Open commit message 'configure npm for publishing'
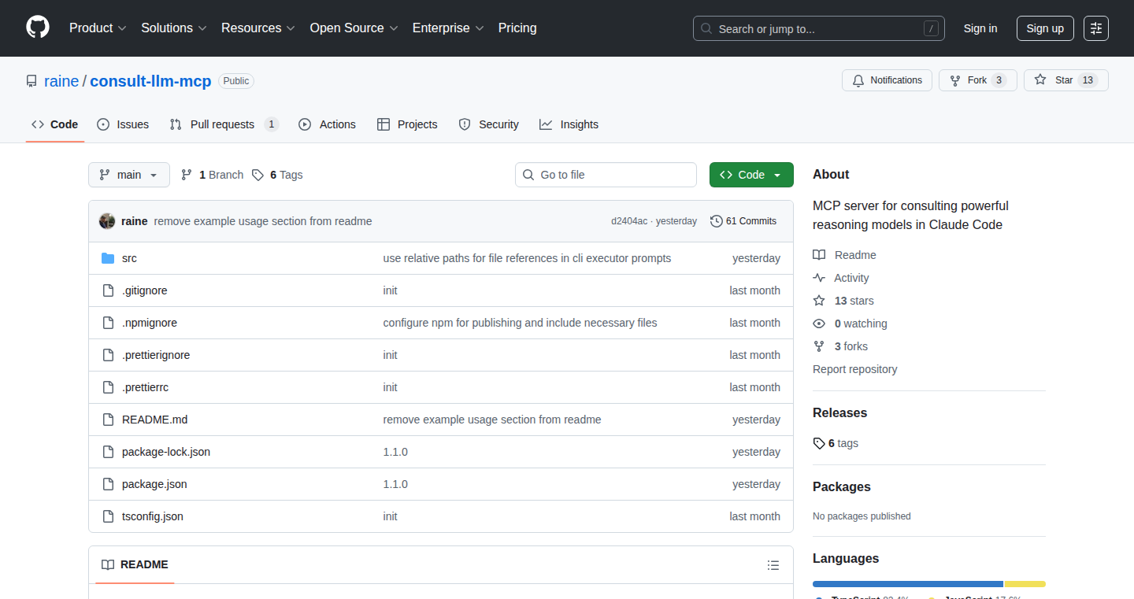Screen dimensions: 1134x599 coord(520,323)
